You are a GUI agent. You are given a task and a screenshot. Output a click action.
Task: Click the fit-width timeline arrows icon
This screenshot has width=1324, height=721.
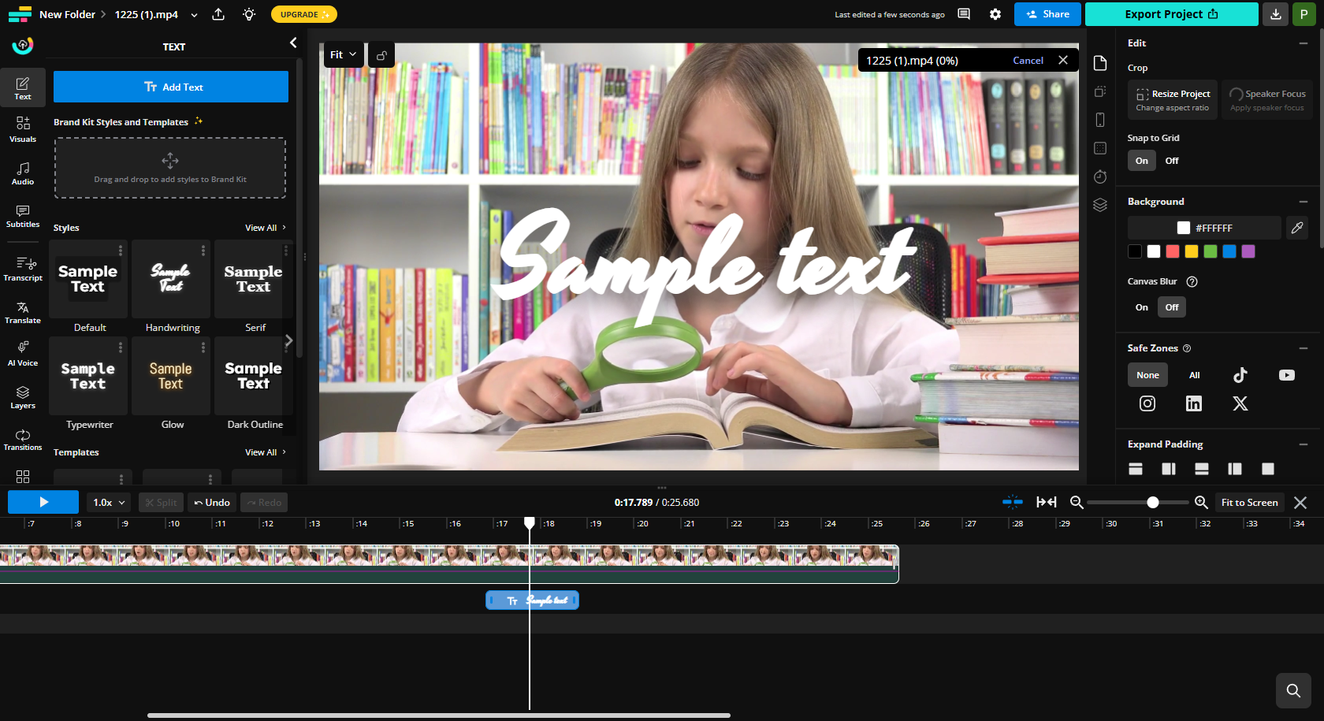(1047, 502)
